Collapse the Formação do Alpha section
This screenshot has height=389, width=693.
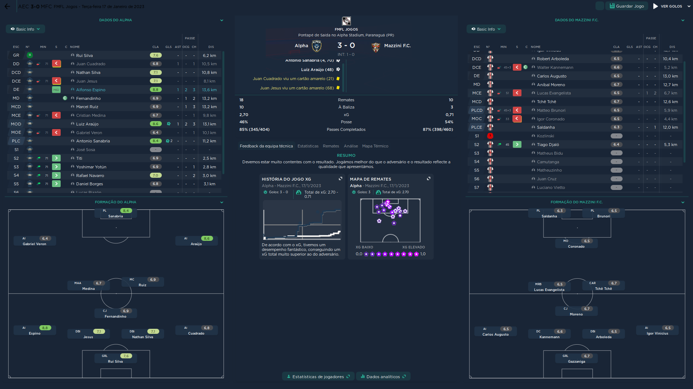pos(222,202)
